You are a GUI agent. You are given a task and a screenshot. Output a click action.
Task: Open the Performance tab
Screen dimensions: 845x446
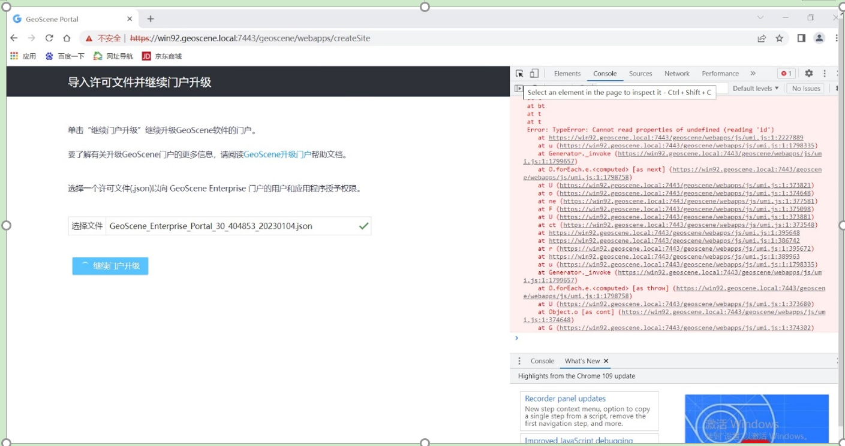pyautogui.click(x=720, y=74)
